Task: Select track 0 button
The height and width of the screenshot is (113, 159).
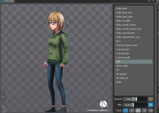Action: [x=126, y=110]
